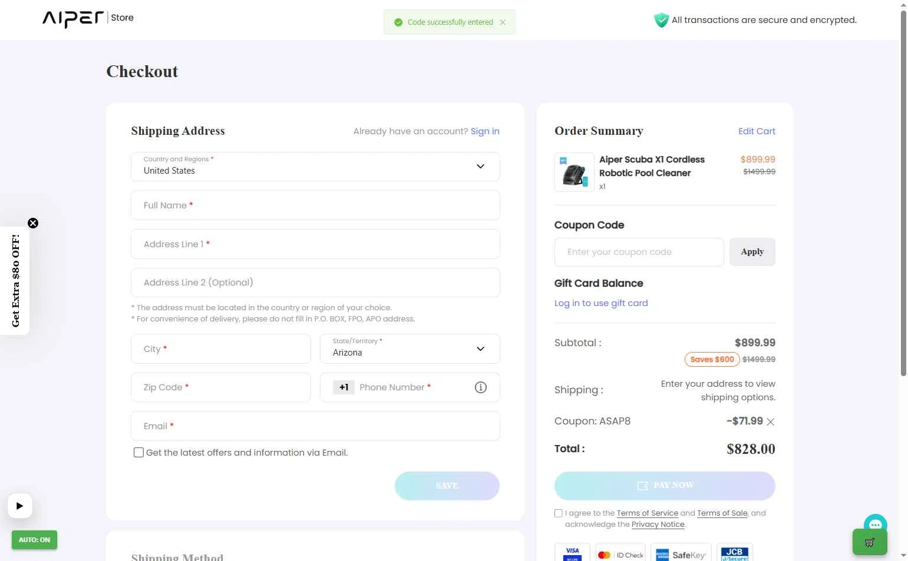Click the subtotal '$899.99' value

755,343
